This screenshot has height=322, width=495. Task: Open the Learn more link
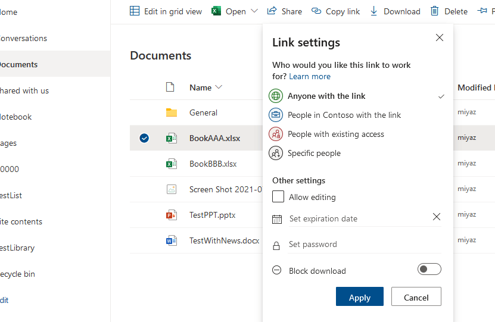pos(310,76)
